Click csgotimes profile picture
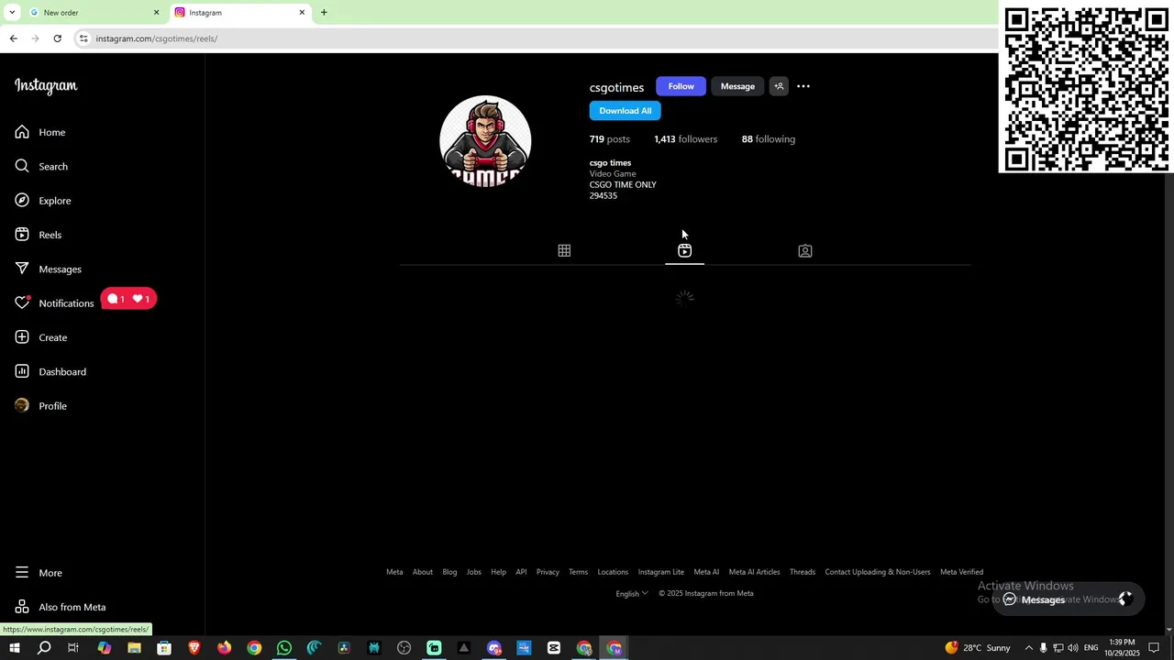The width and height of the screenshot is (1174, 660). (x=485, y=141)
